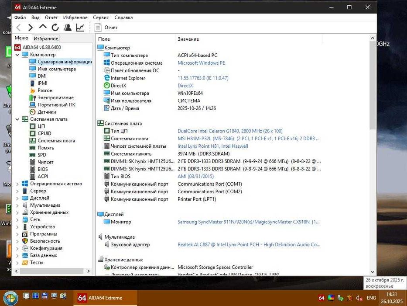Viewport: 407px width, 306px height.
Task: Select the ЦП icon in the tree
Action: (x=32, y=126)
